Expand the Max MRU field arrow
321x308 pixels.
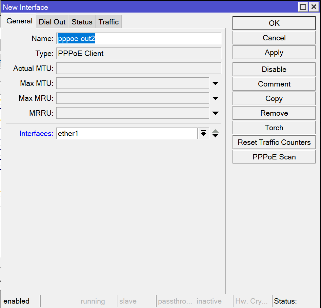point(215,98)
